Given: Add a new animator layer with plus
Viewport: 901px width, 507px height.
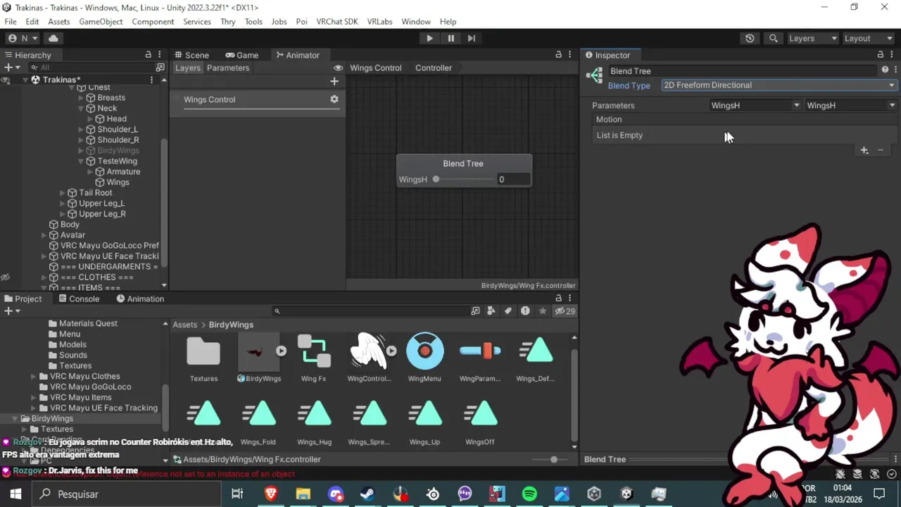Looking at the screenshot, I should tap(334, 82).
